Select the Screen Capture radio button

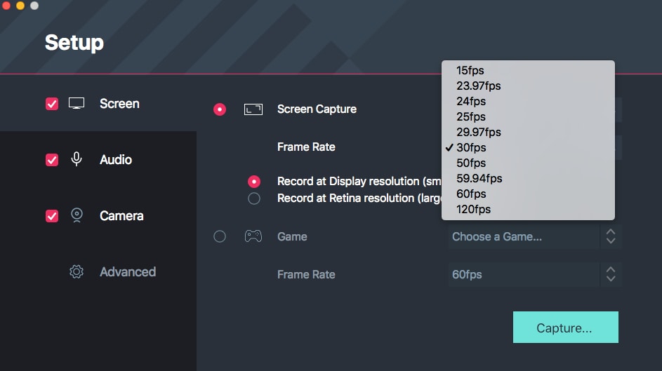220,109
